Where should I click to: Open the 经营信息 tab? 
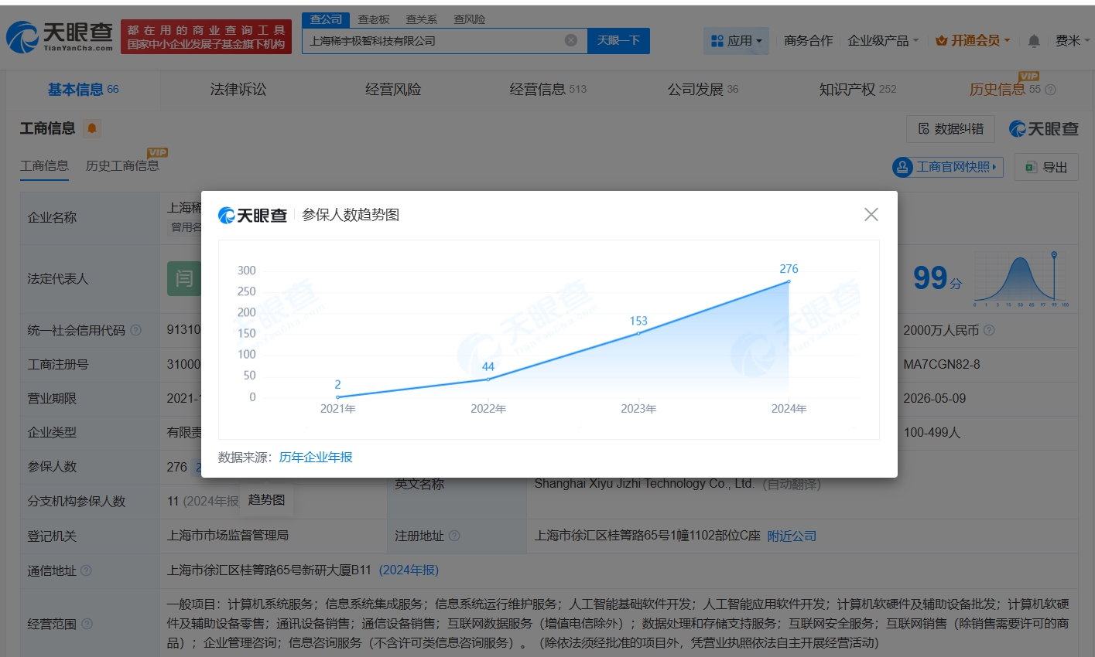coord(548,90)
